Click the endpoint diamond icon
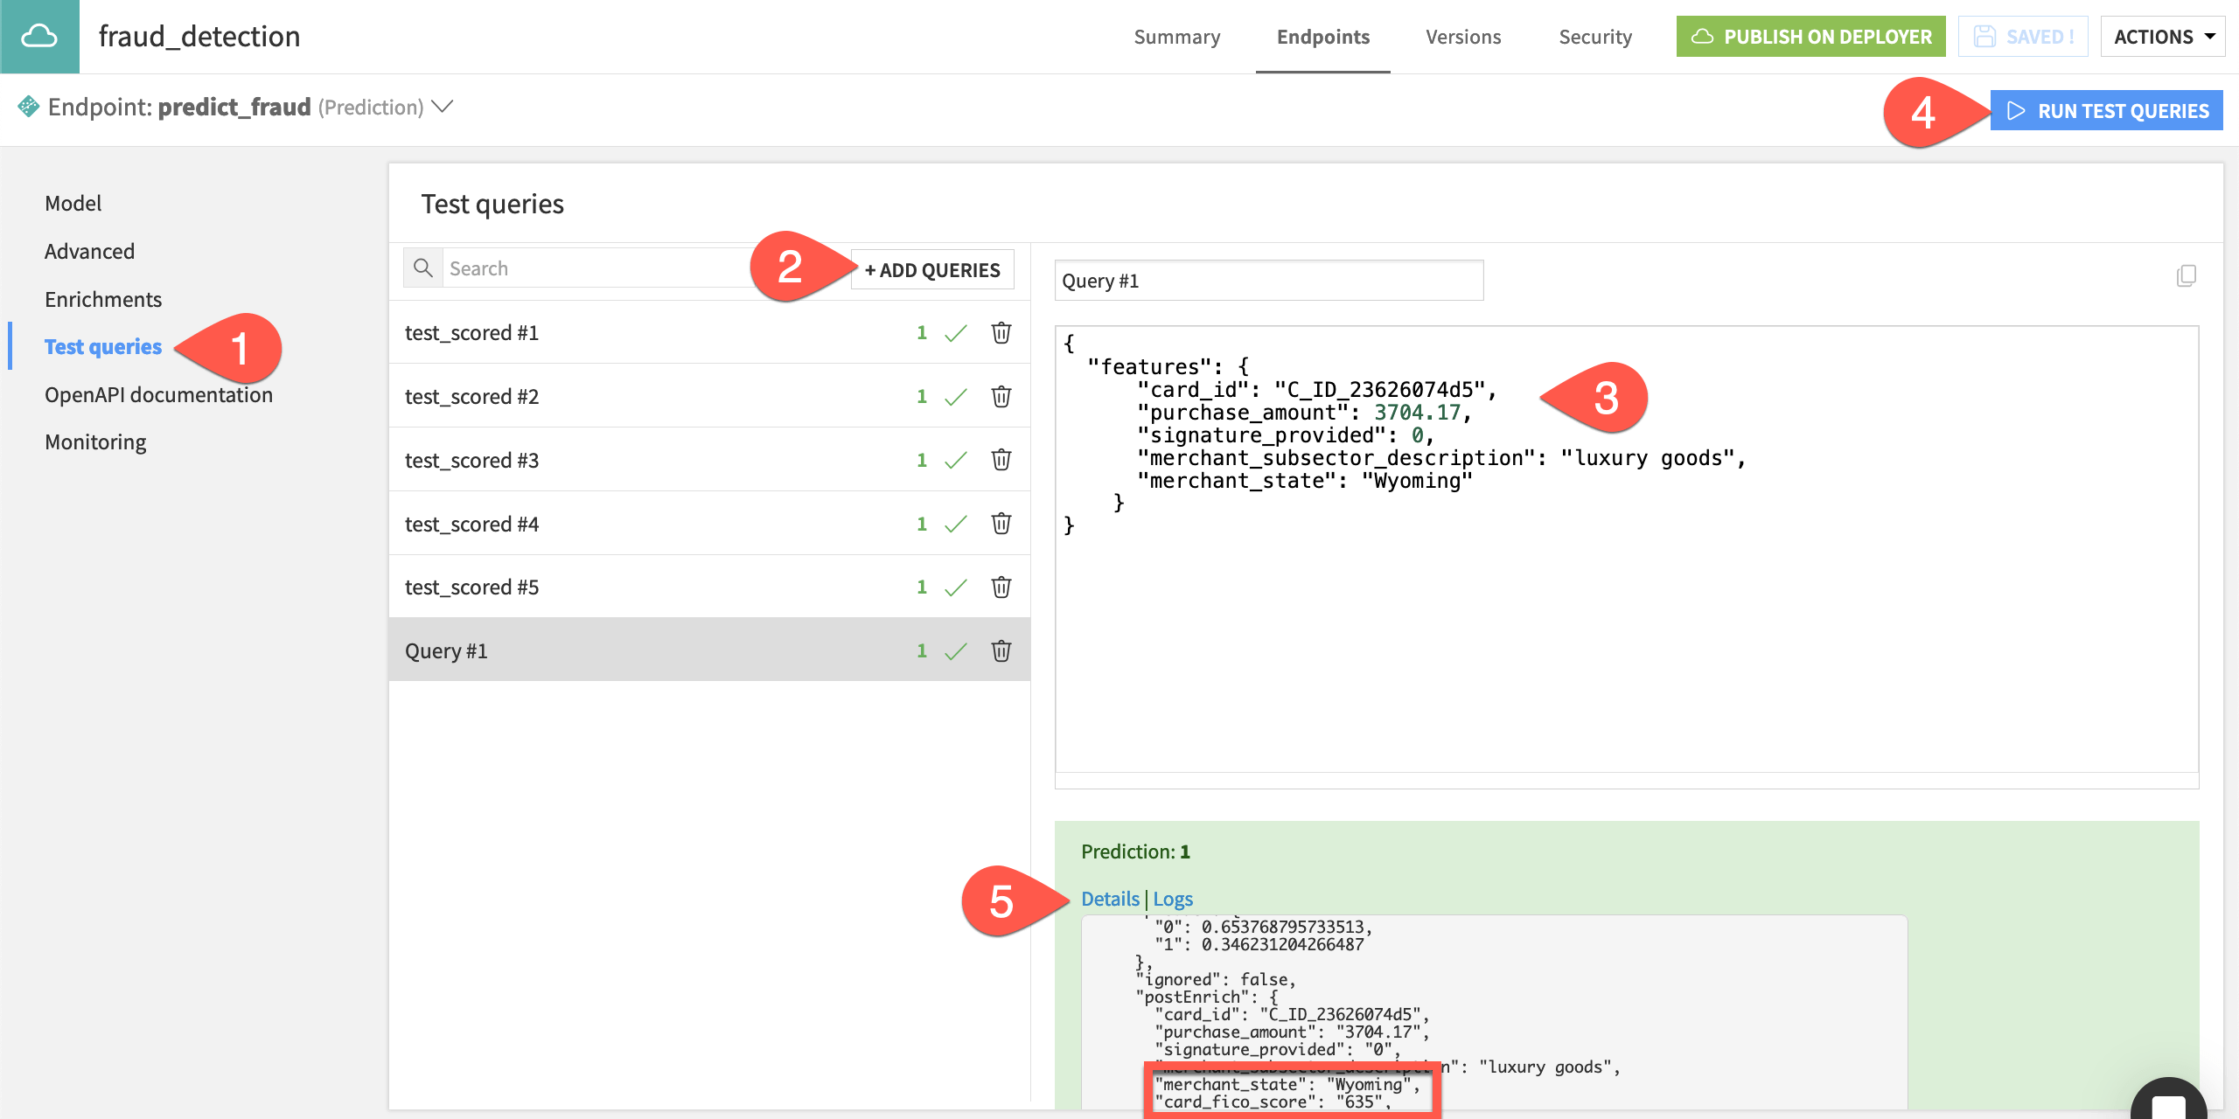 [x=28, y=107]
